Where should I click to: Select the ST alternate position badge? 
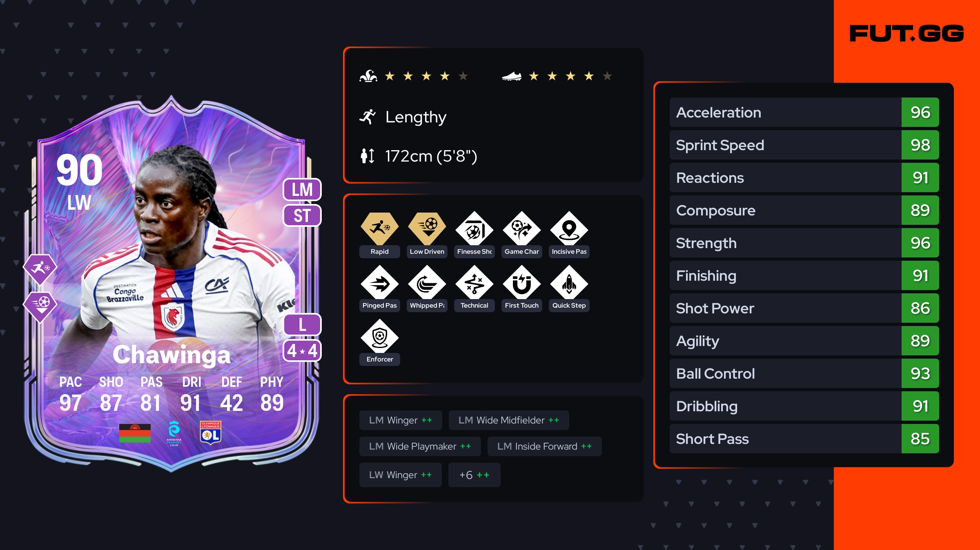[x=302, y=215]
